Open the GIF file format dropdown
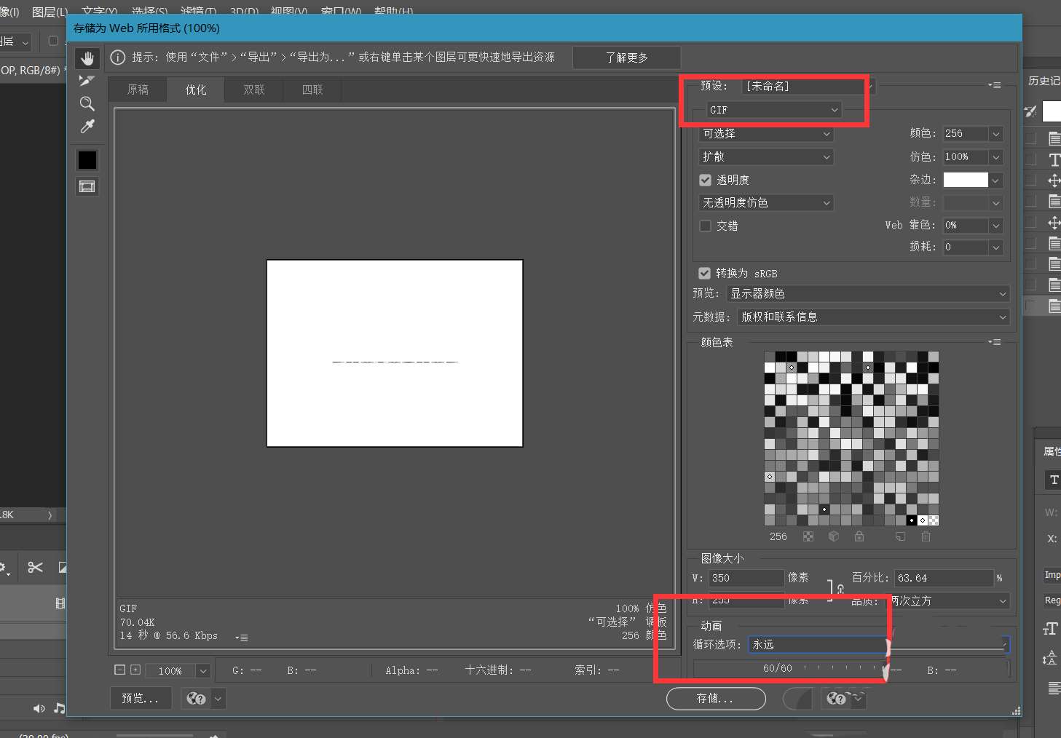The height and width of the screenshot is (738, 1061). (x=773, y=110)
